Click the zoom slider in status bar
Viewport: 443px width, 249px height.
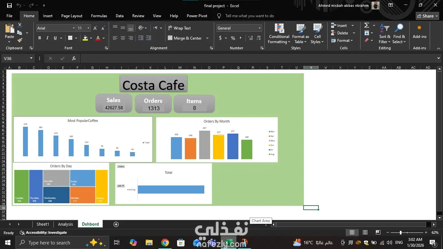click(x=401, y=232)
